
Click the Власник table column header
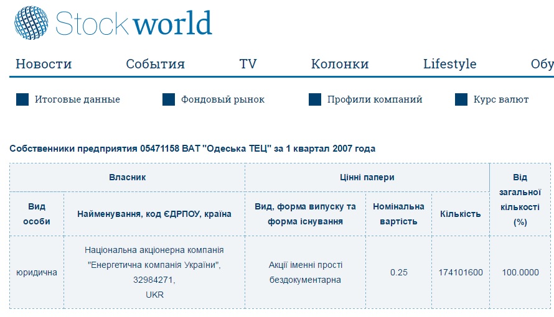point(127,177)
